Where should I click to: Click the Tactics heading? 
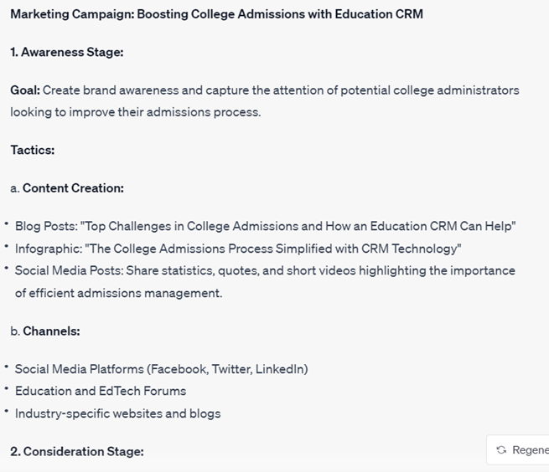[33, 150]
